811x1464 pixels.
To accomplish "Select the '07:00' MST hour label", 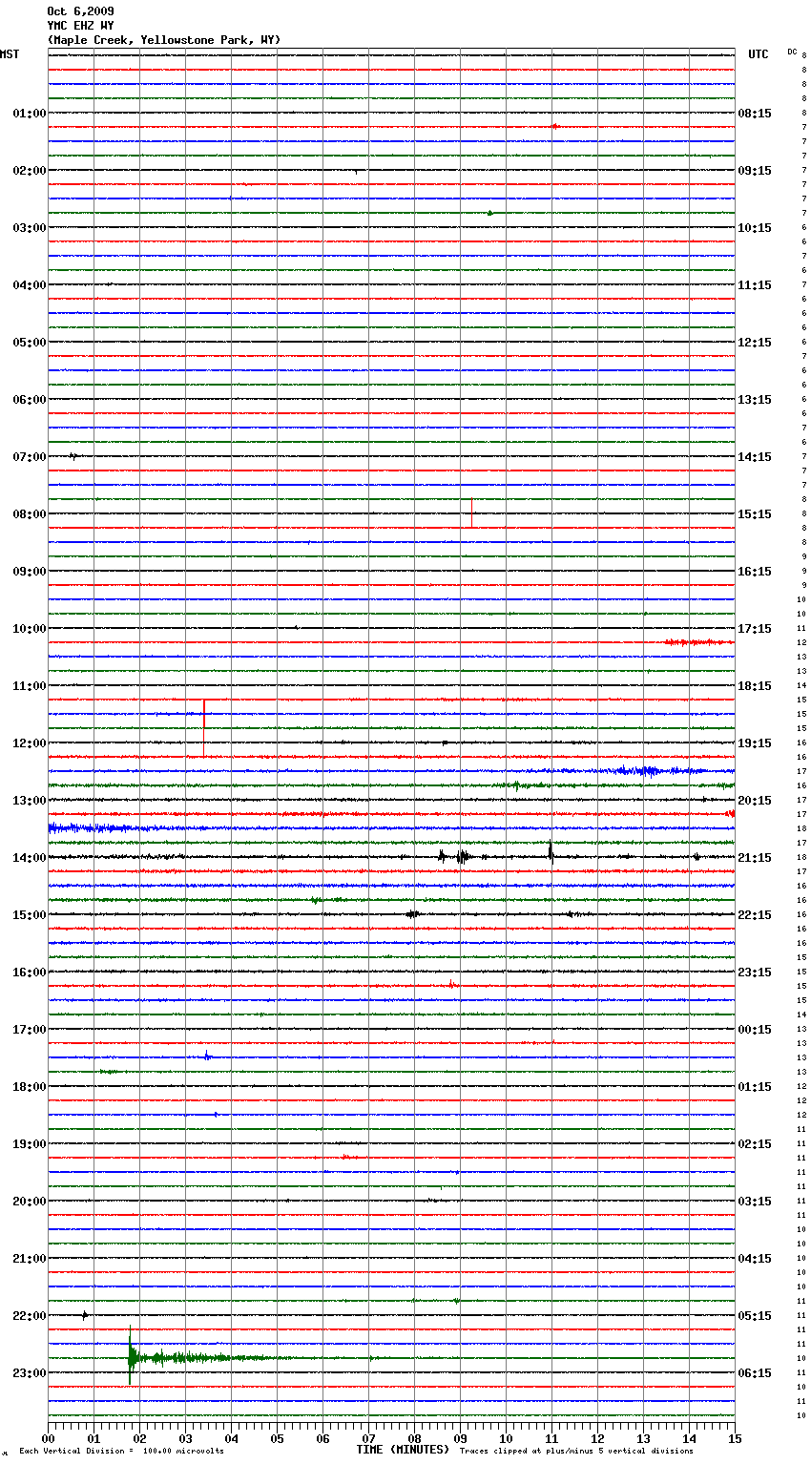I will point(30,457).
